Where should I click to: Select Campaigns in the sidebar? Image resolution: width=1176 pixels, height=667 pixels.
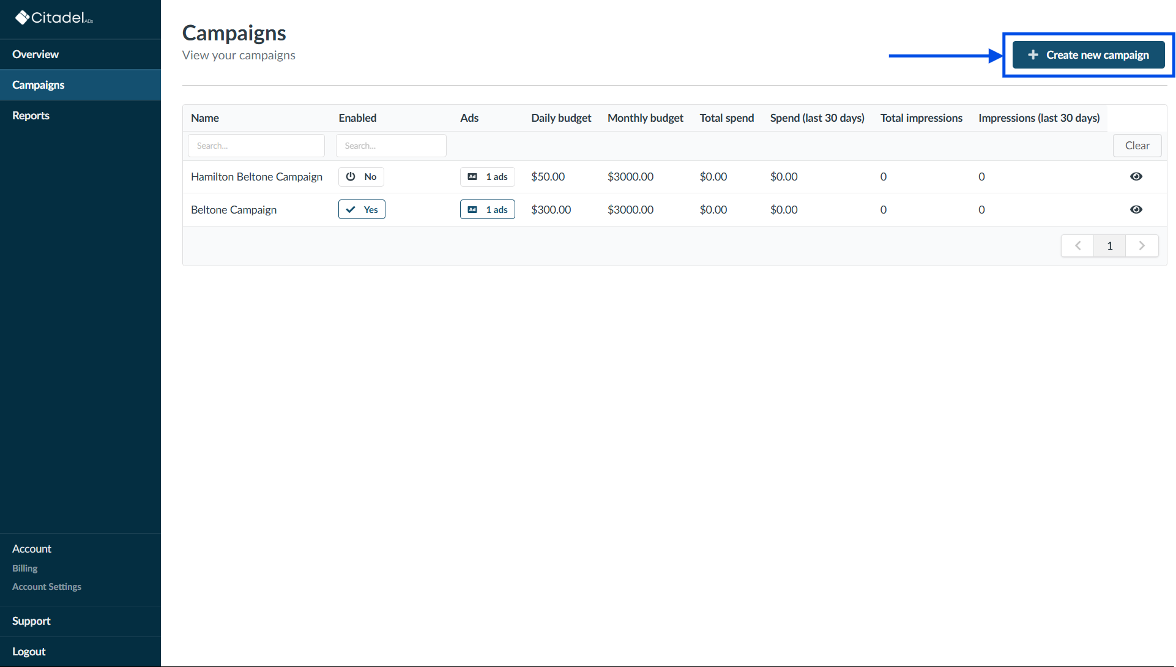38,85
